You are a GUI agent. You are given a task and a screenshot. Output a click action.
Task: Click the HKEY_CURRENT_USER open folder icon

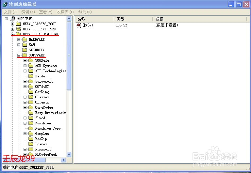point(19,29)
